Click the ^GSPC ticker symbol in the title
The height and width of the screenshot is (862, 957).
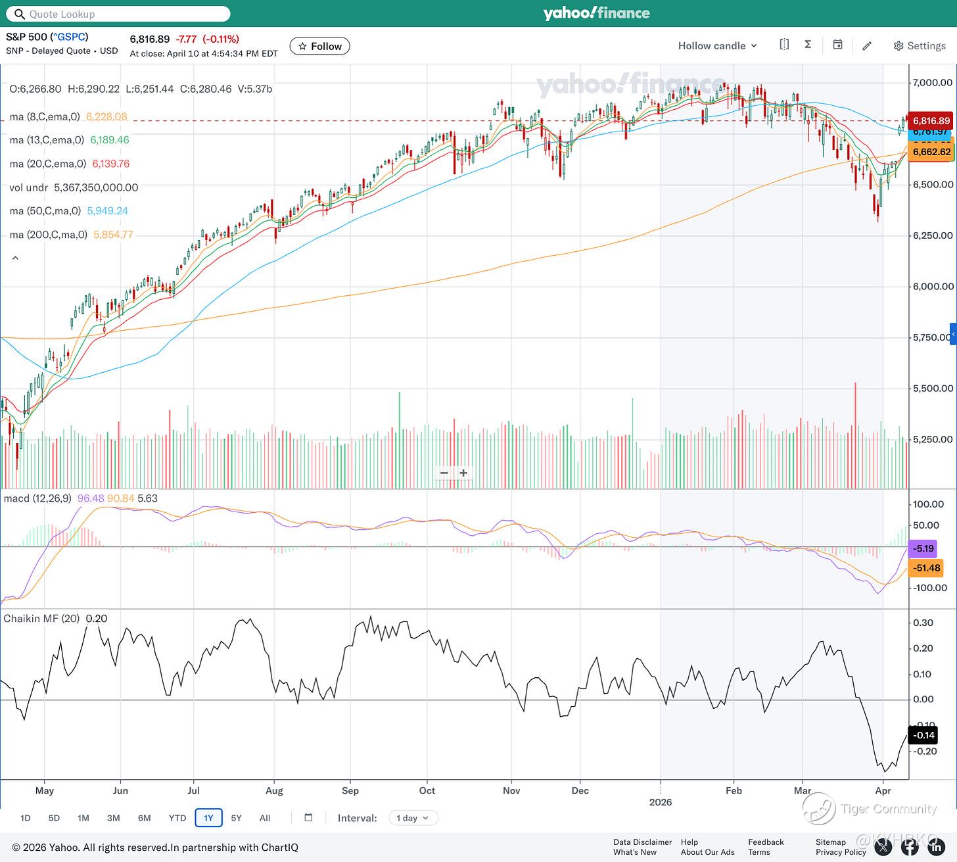(x=68, y=37)
